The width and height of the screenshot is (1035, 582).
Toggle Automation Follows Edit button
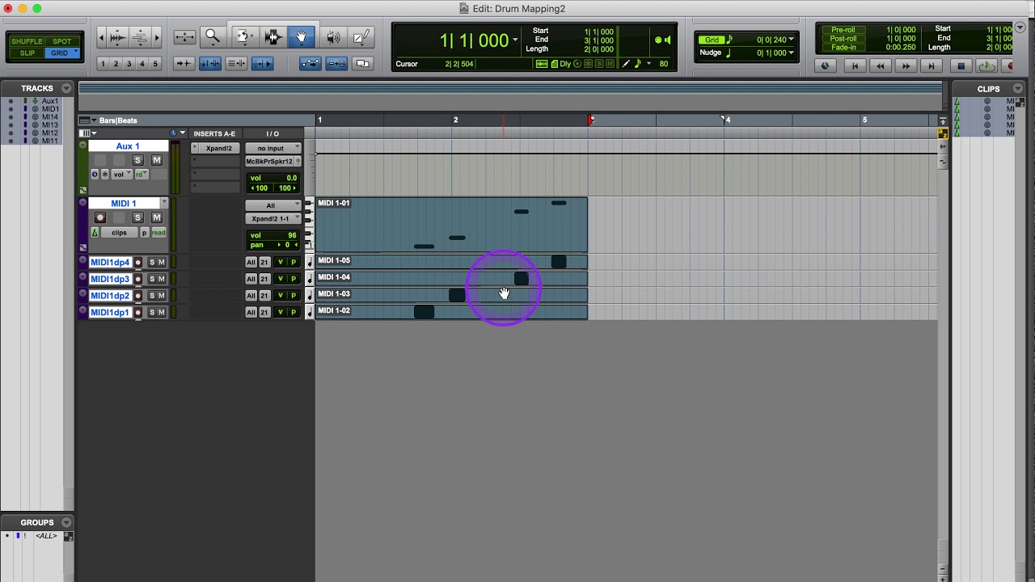pos(310,64)
